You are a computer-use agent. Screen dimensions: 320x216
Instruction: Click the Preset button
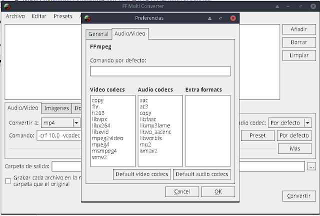[x=257, y=135]
